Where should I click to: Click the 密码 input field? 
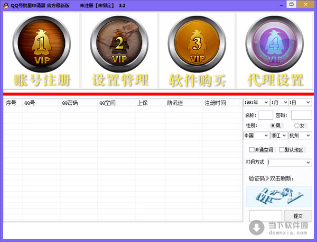pyautogui.click(x=301, y=115)
